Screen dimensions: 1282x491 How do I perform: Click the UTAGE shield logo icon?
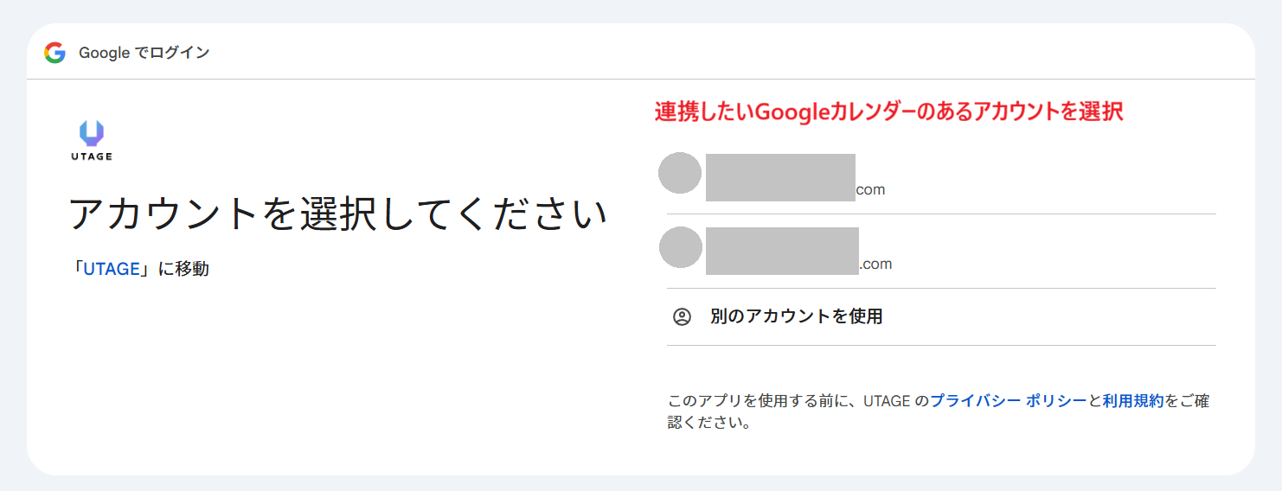click(x=92, y=133)
